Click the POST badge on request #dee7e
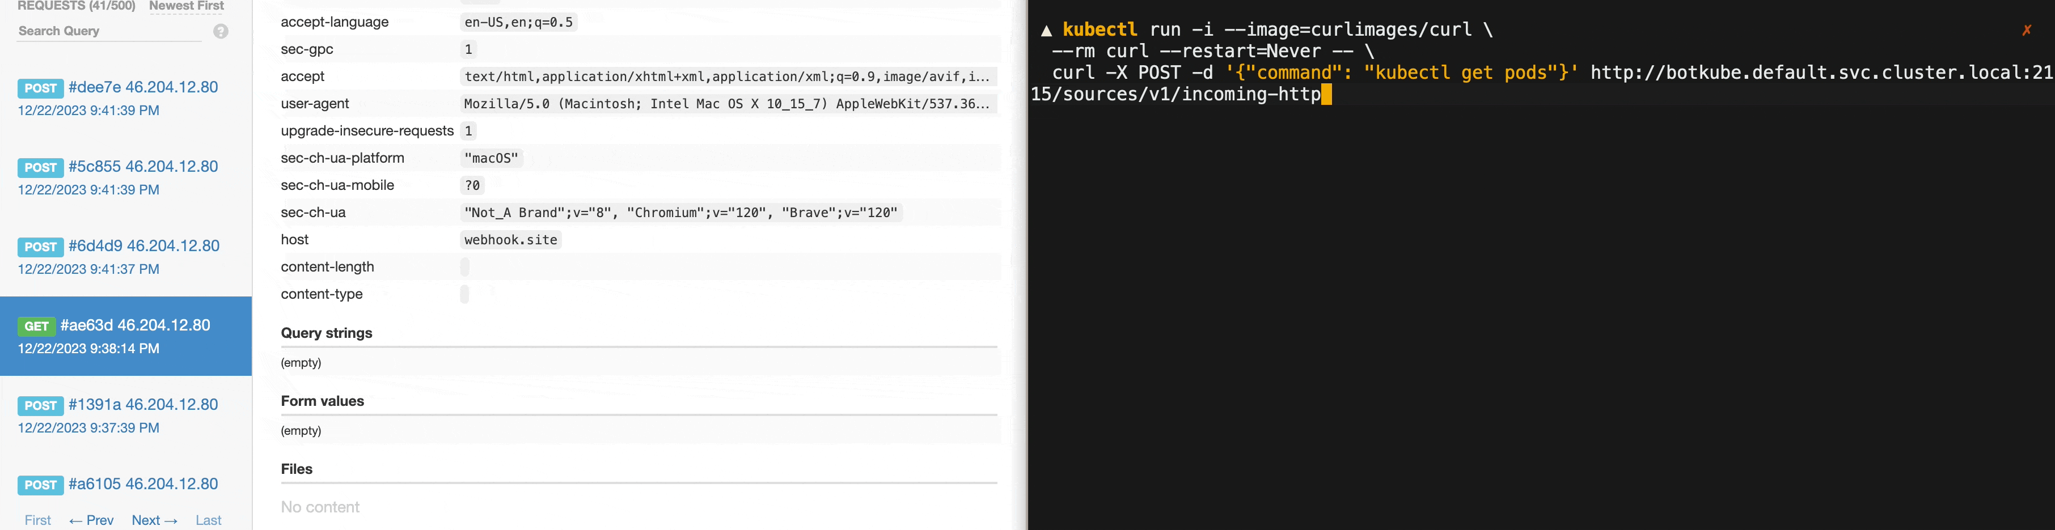2055x530 pixels. pyautogui.click(x=41, y=88)
